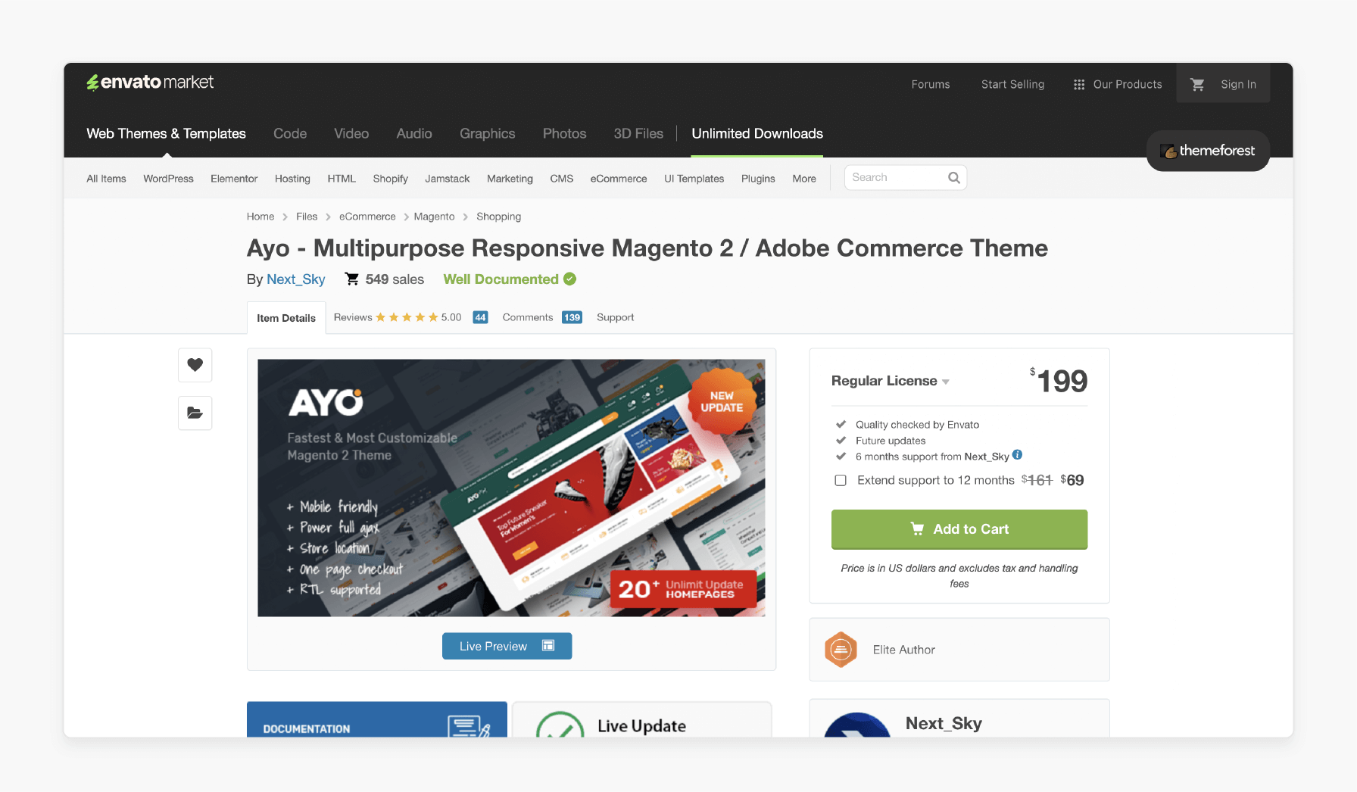Viewport: 1357px width, 792px height.
Task: Open the shopping cart icon in header
Action: click(1197, 85)
